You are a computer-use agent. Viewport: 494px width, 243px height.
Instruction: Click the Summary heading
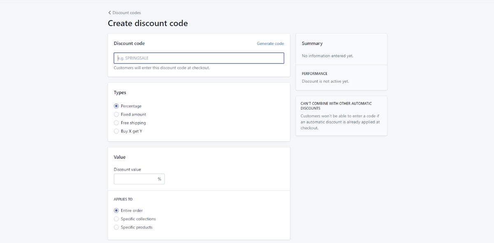tap(312, 43)
